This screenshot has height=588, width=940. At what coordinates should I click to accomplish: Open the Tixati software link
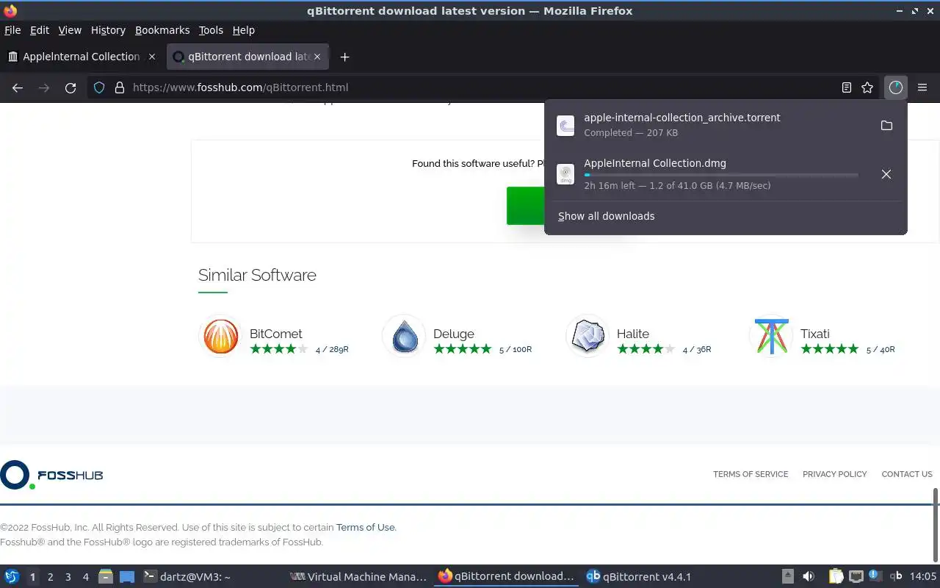click(x=815, y=334)
